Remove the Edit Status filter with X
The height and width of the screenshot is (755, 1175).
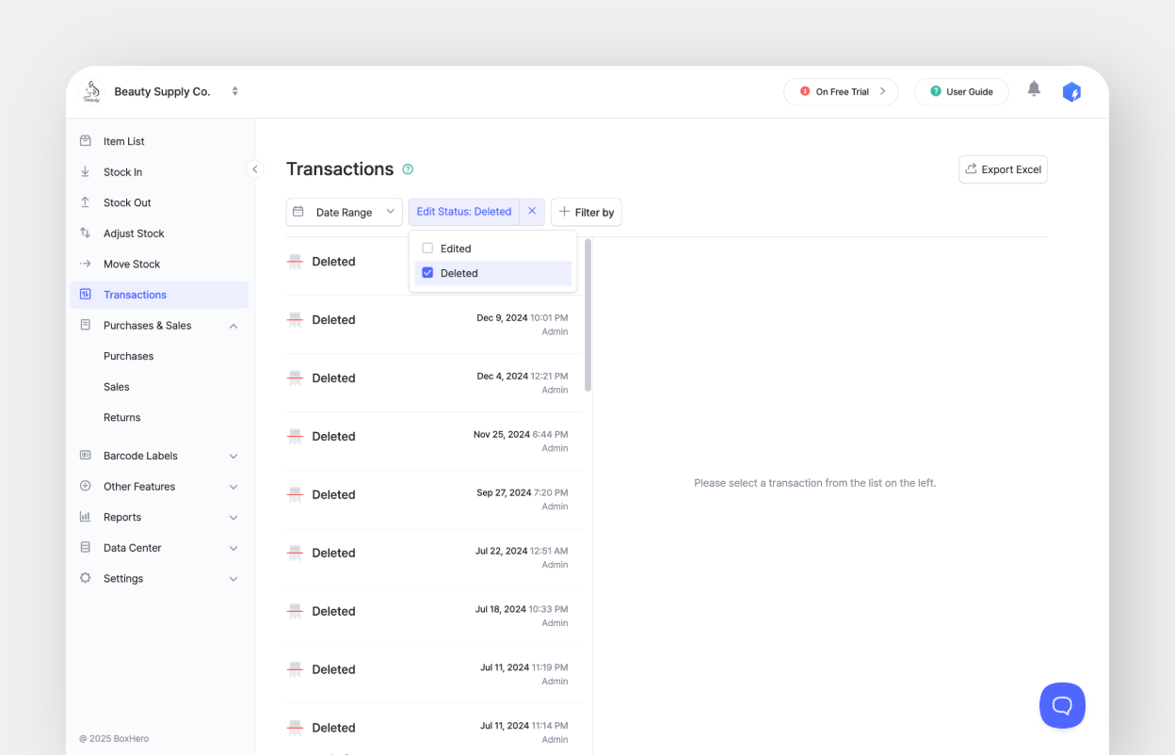click(x=532, y=212)
